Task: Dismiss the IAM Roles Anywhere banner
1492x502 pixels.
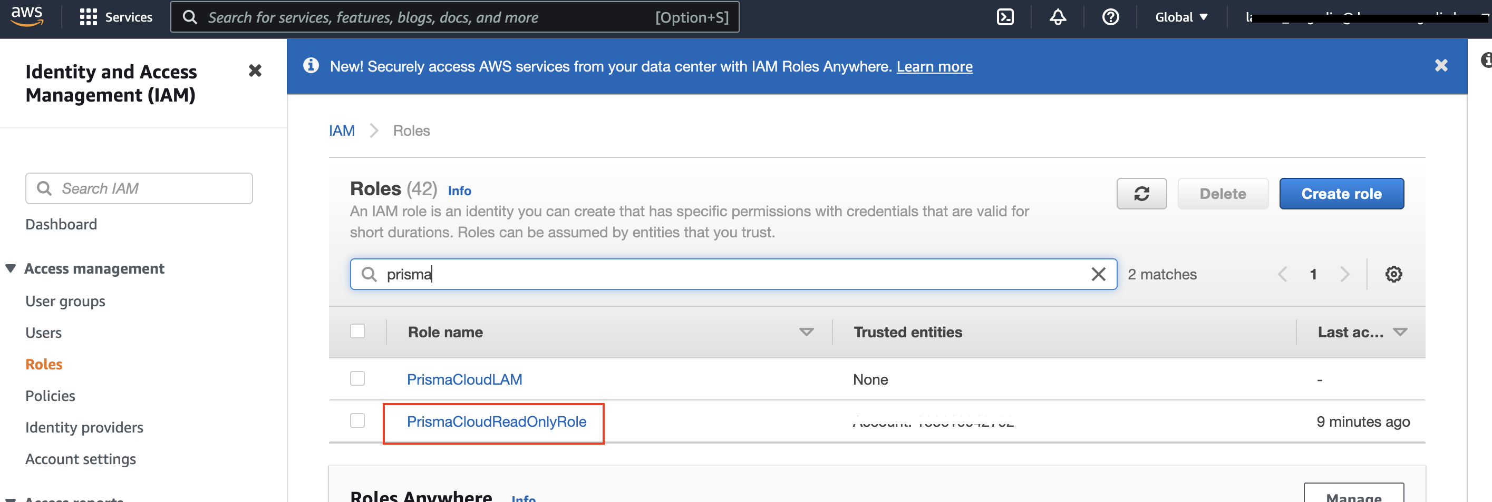Action: point(1441,66)
